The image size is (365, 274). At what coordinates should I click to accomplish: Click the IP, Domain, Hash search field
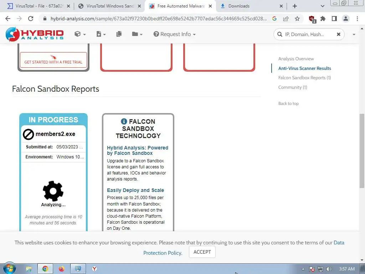(x=308, y=35)
